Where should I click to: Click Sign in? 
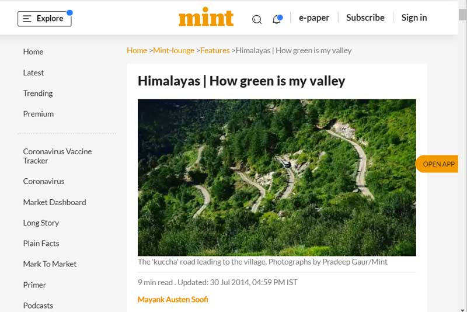414,18
